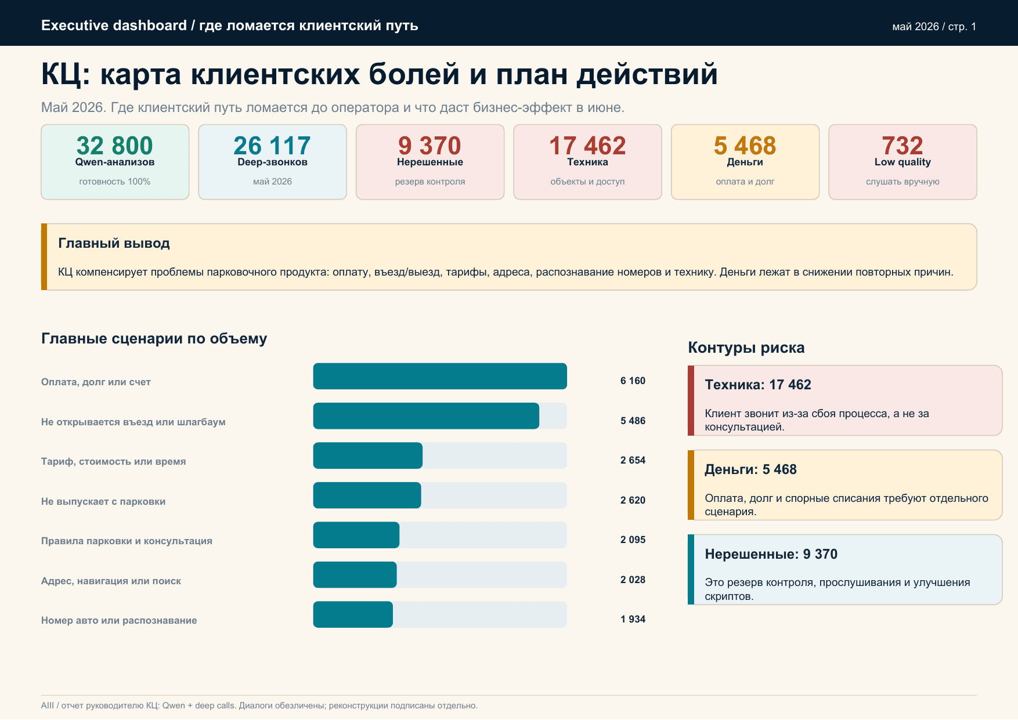1018x720 pixels.
Task: Open the 'Техника: 17 462' risk card
Action: (845, 400)
